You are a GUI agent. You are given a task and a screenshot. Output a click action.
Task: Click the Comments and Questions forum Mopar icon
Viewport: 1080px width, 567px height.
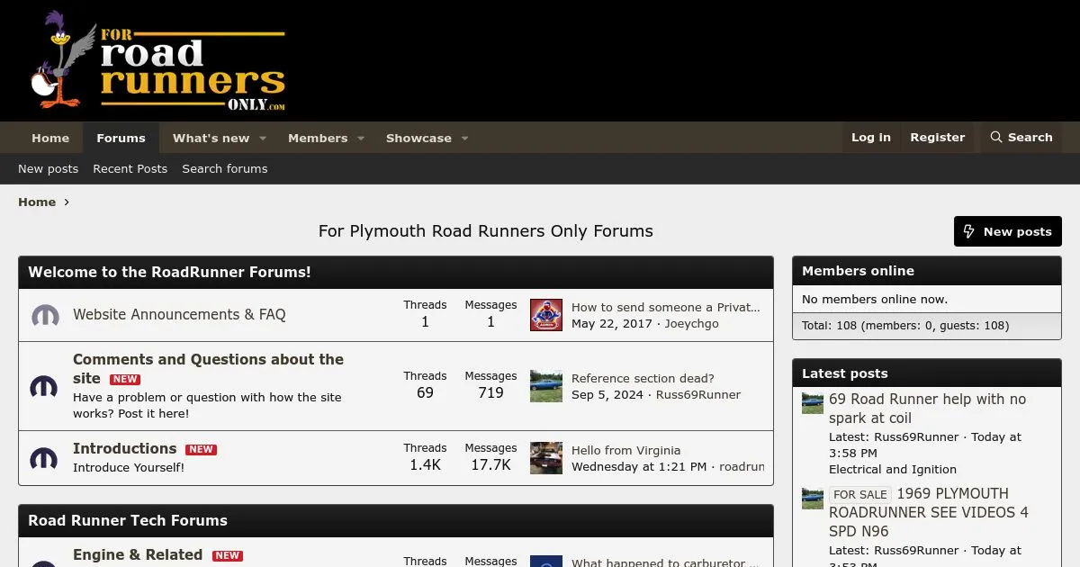(44, 387)
